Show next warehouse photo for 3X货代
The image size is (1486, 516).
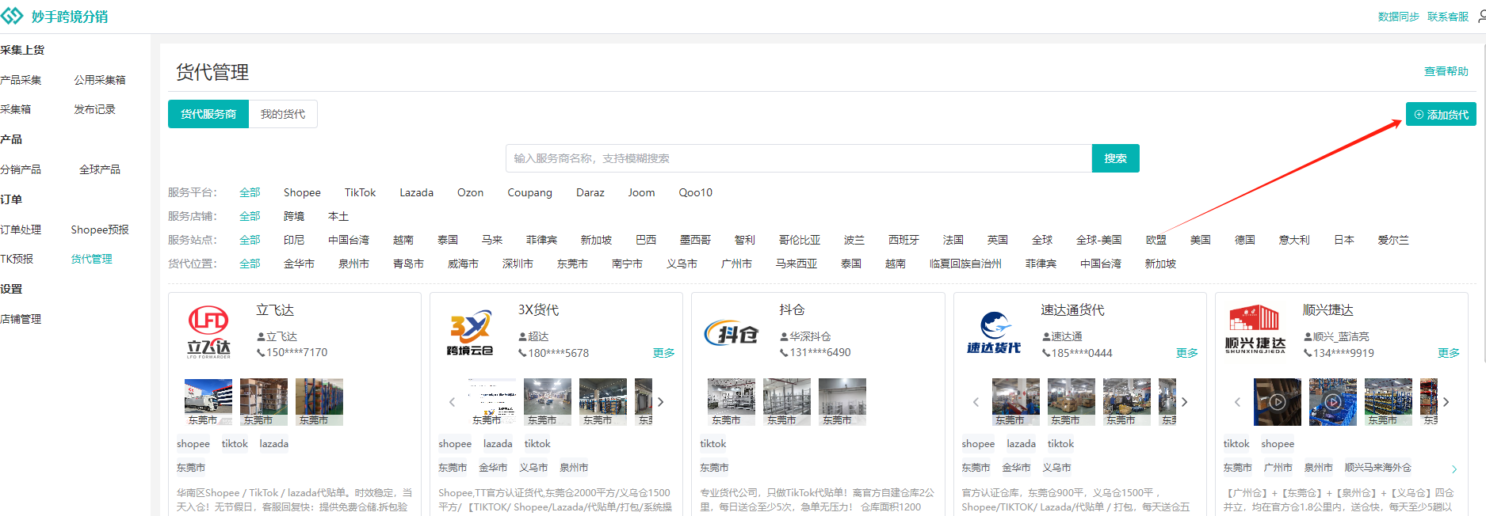(x=661, y=402)
